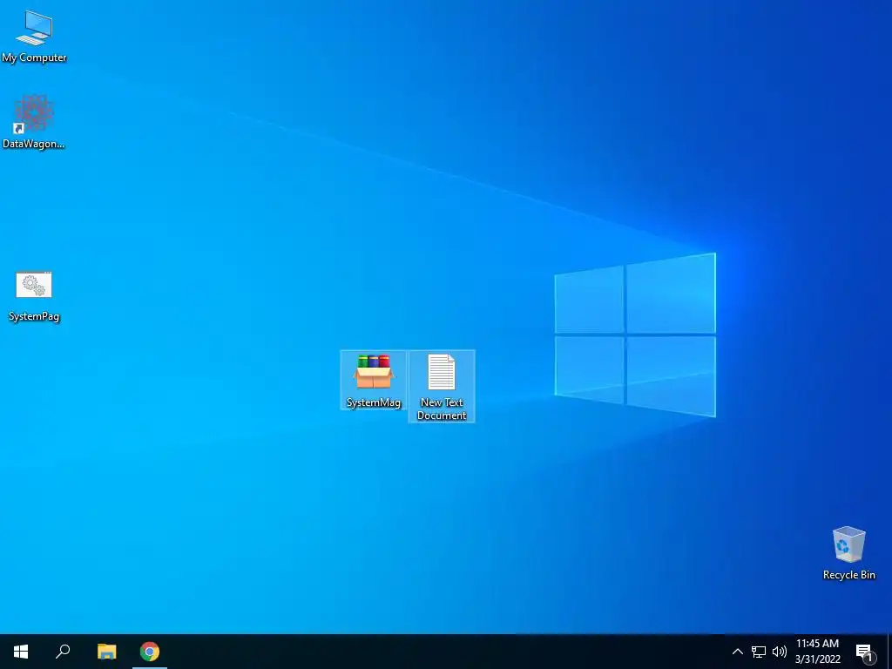Click the DataWagon... label text
The width and height of the screenshot is (892, 669).
coord(34,144)
